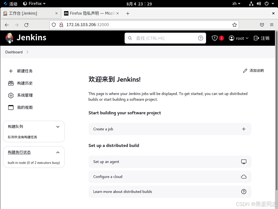Close the 工作台 [Jenkins] tab

56,13
